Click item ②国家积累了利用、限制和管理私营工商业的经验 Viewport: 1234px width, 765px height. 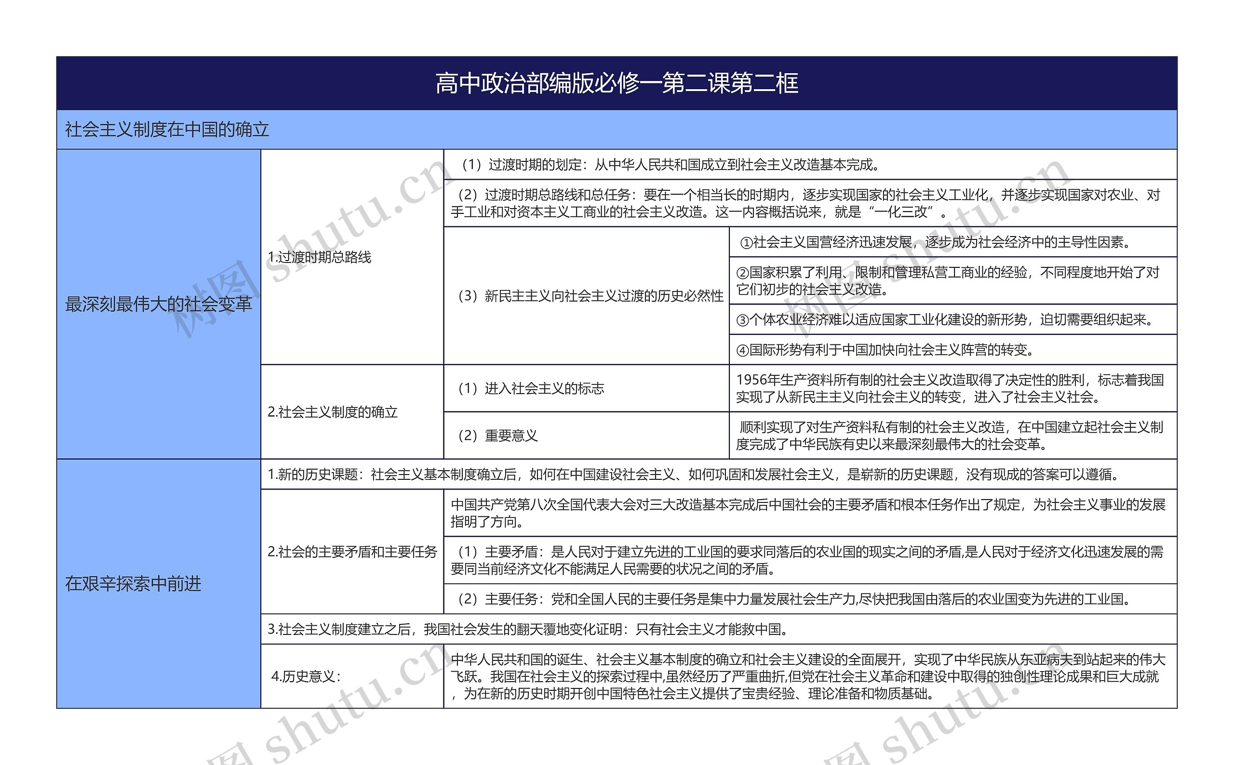[953, 280]
